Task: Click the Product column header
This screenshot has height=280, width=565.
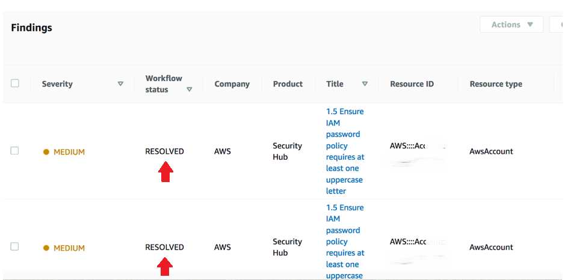Action: (x=288, y=84)
